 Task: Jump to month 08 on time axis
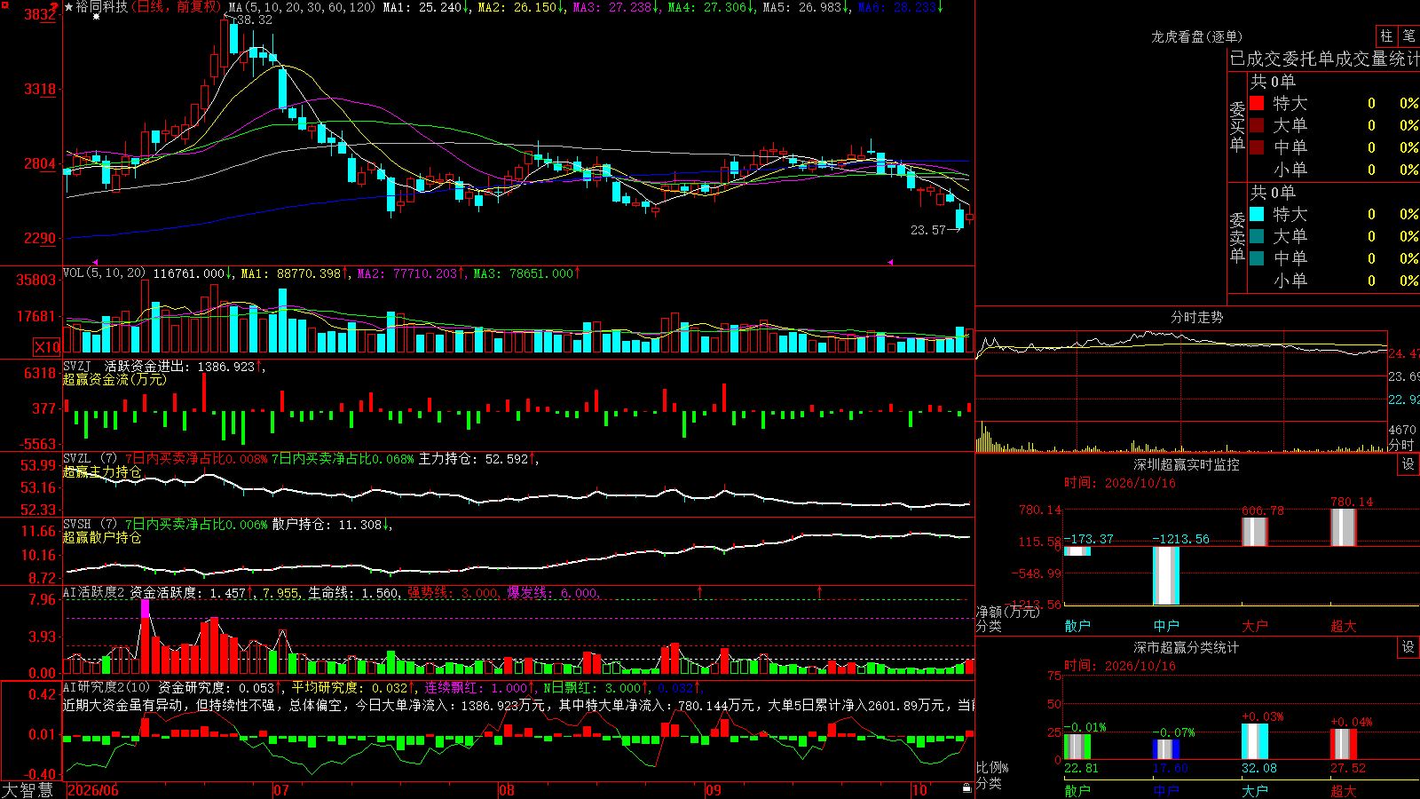click(x=506, y=790)
